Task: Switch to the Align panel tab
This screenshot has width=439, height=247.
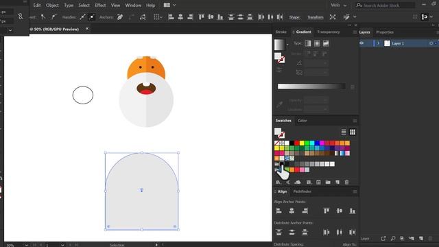Action: tap(282, 191)
